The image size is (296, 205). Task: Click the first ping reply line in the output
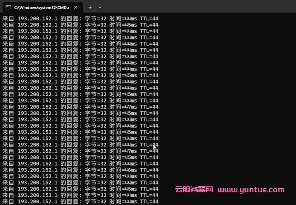(x=80, y=19)
